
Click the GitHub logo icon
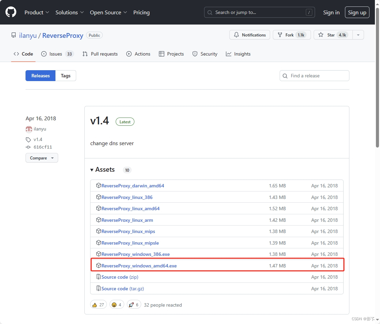click(11, 12)
